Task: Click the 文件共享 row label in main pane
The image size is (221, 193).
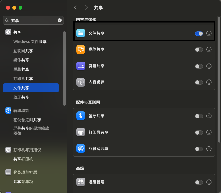Action: point(96,33)
